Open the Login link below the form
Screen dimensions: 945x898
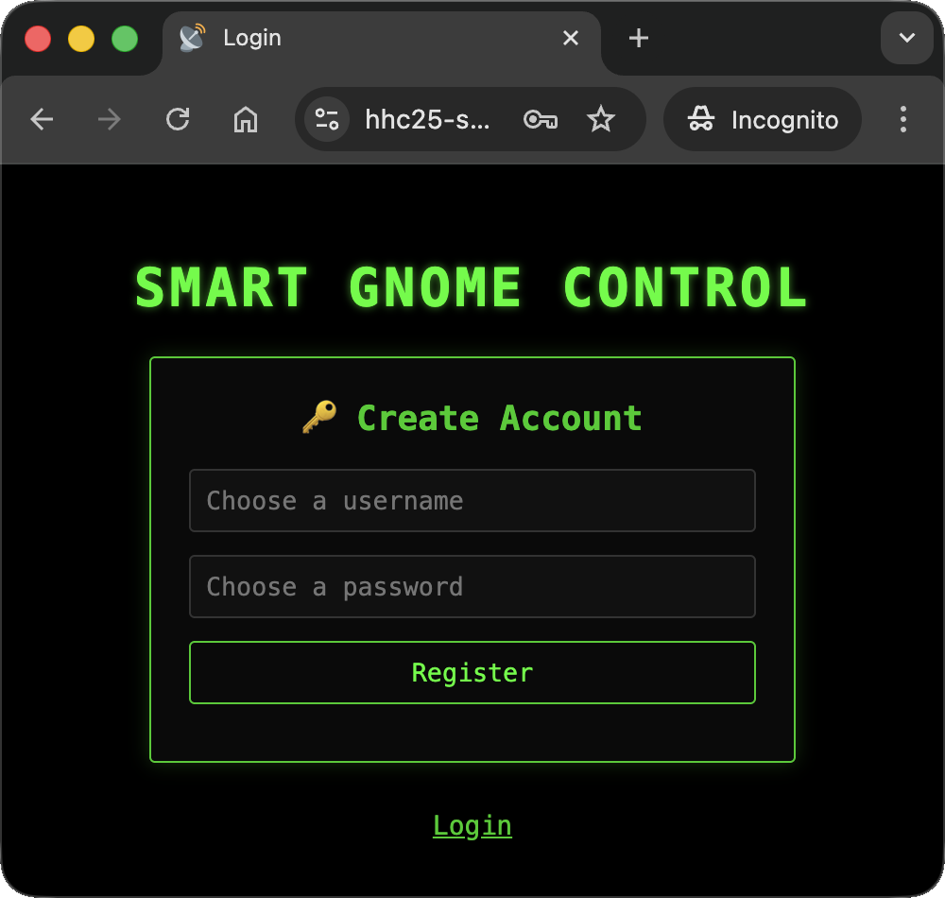point(472,824)
